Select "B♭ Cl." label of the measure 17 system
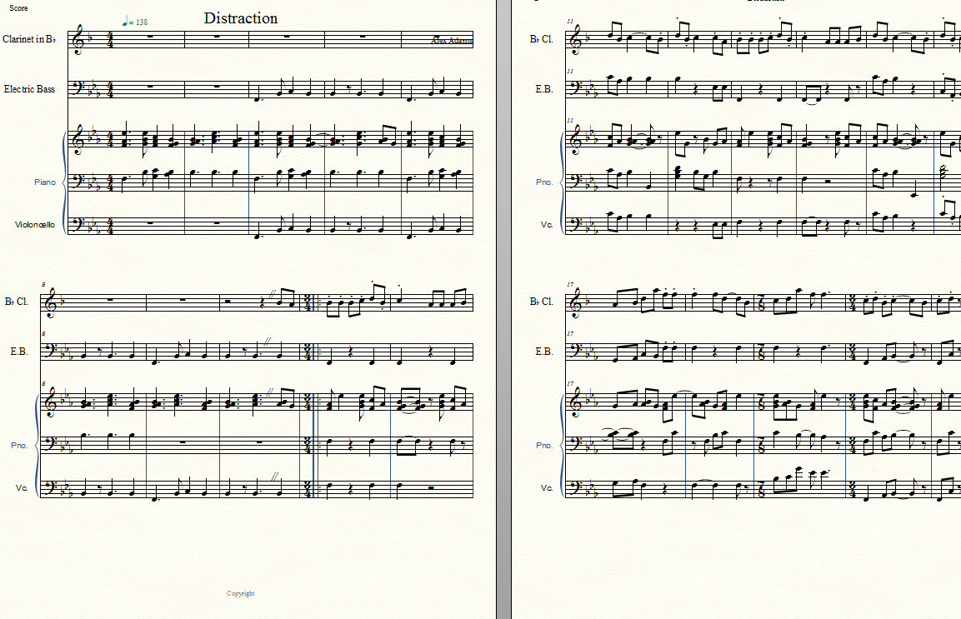Screen dimensions: 961x619 [x=541, y=302]
